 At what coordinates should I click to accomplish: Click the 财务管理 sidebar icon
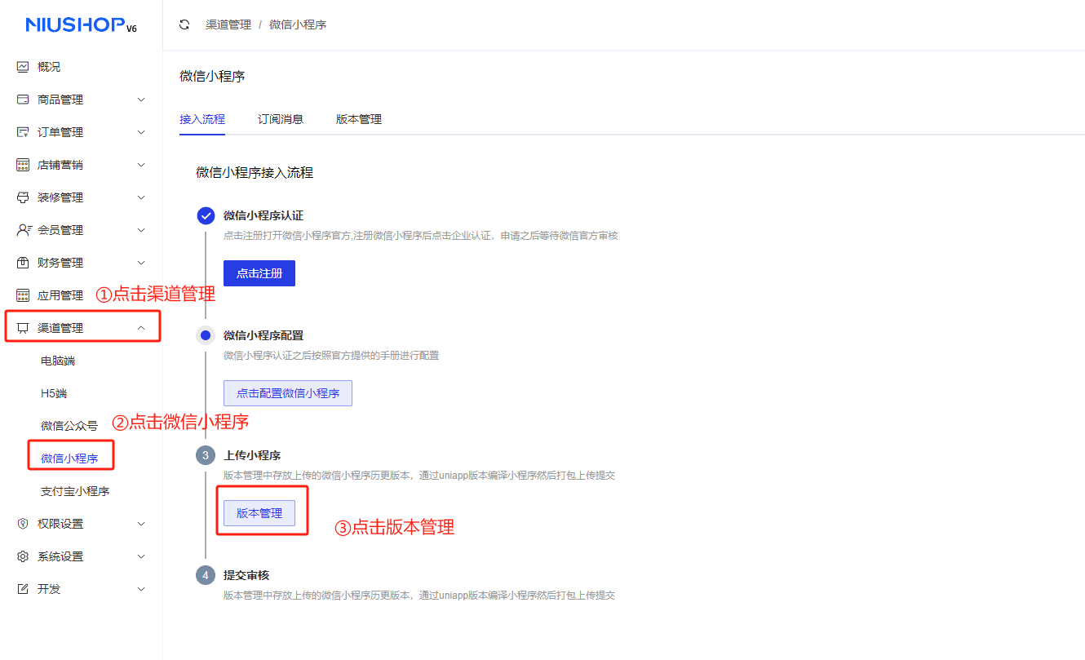point(23,263)
